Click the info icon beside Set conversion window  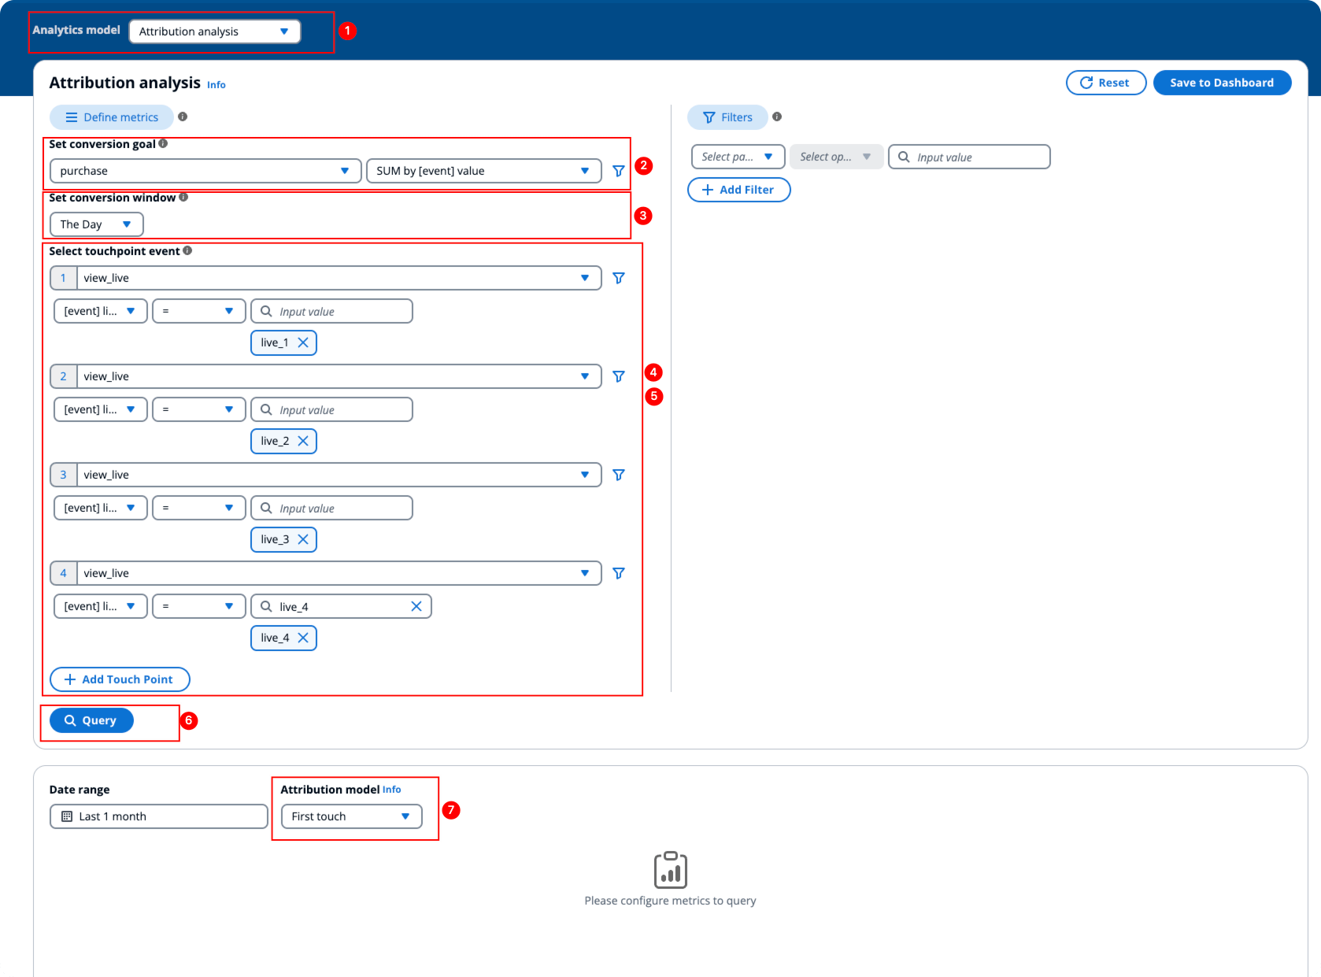tap(183, 197)
